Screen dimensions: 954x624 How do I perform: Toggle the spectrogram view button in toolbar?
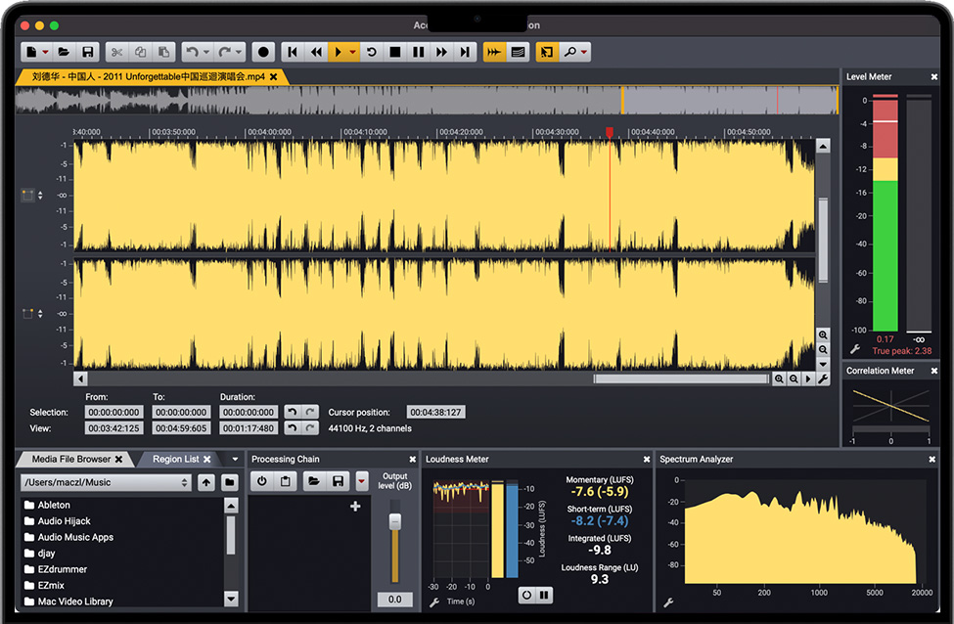tap(518, 52)
